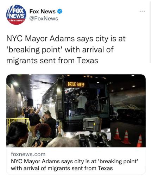The width and height of the screenshot is (152, 176).
Task: Click the camera rig in photo foreground
Action: coord(93,133)
